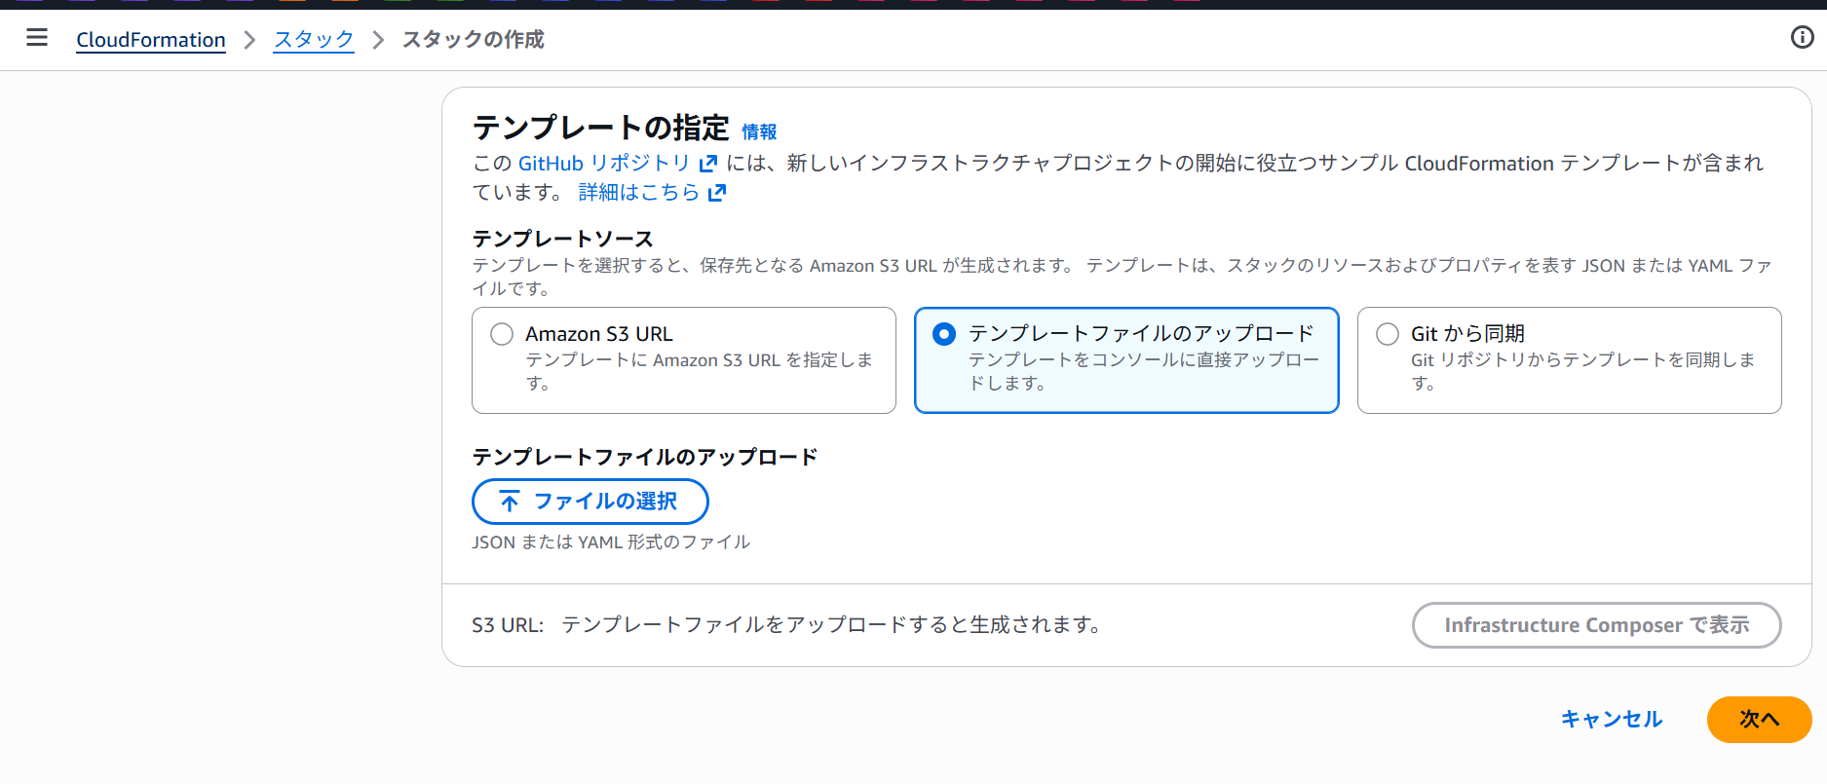Select テンプレートファイルのアップロード radio button
The image size is (1827, 784).
(x=943, y=334)
